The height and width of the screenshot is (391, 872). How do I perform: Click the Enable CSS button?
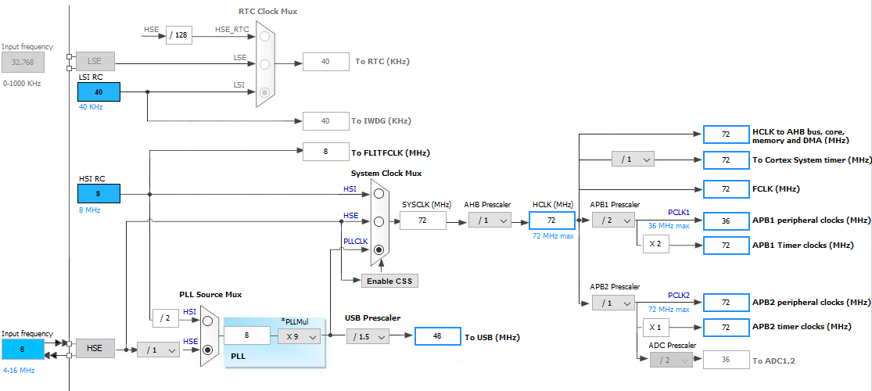(389, 281)
